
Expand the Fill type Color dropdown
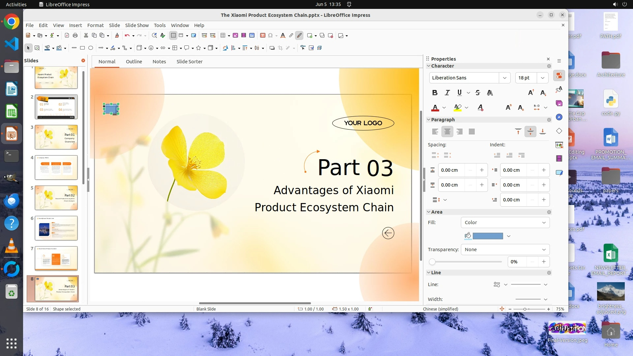pos(505,222)
